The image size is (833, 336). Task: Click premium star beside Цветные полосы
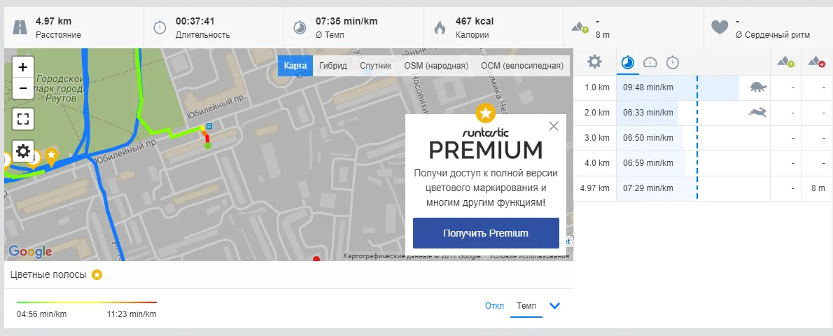[97, 275]
